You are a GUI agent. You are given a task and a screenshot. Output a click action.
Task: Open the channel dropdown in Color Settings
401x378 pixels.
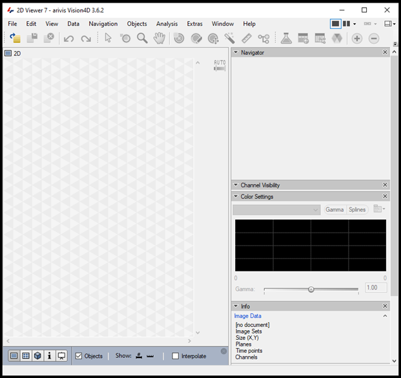(277, 209)
